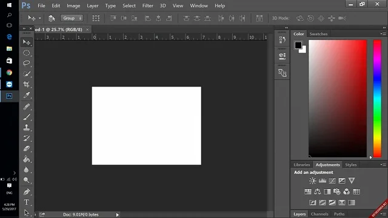Open the Window menu

pos(199,5)
